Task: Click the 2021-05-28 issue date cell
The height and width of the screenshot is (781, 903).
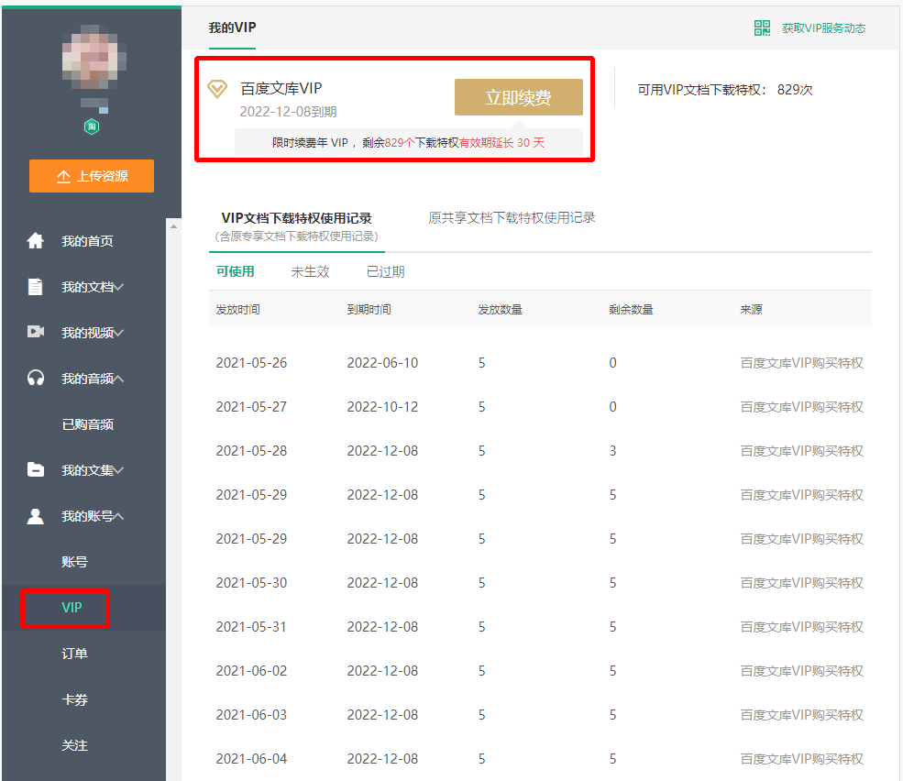Action: [251, 450]
